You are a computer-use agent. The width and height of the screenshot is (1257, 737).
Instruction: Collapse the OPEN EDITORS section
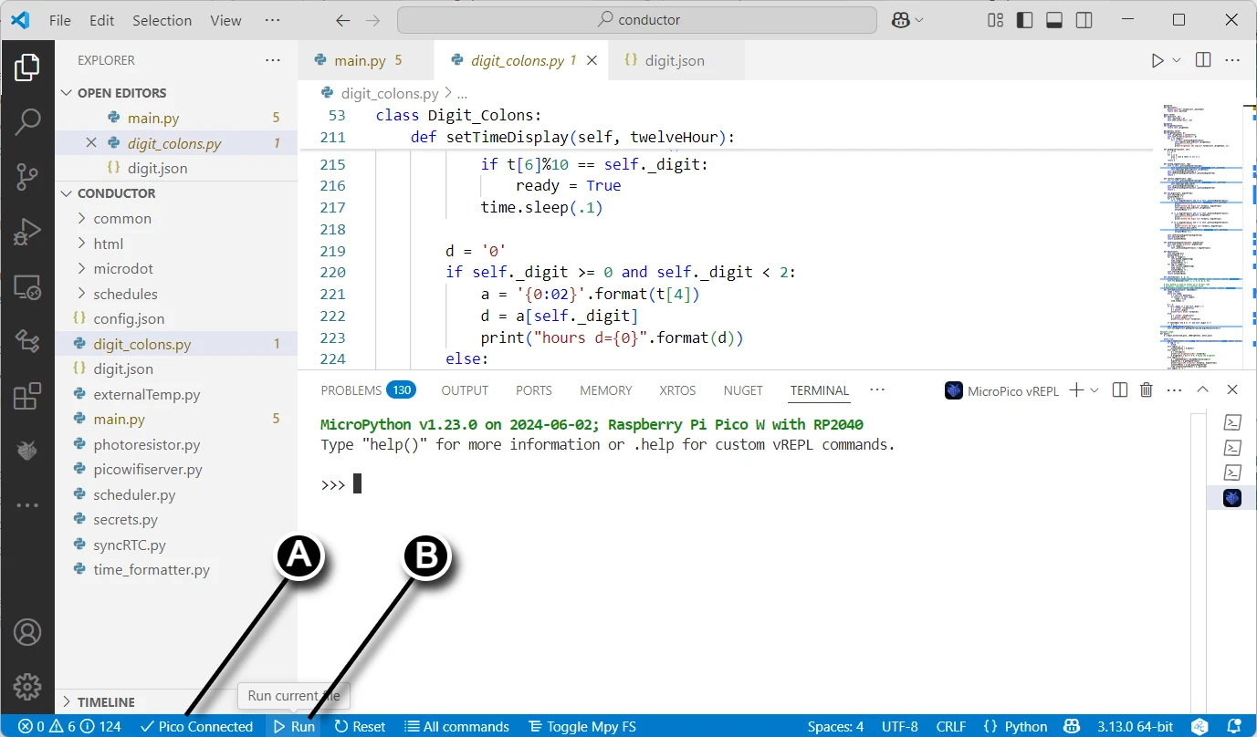(x=121, y=93)
